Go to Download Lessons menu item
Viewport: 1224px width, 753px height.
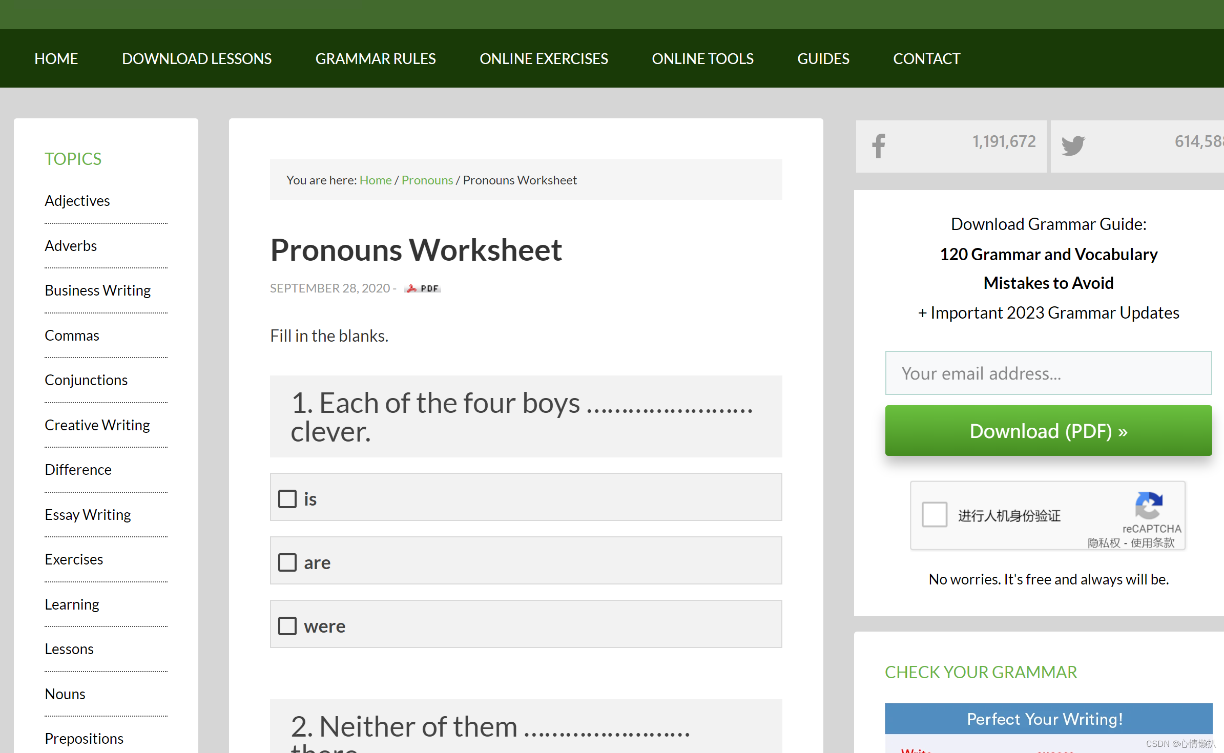197,59
